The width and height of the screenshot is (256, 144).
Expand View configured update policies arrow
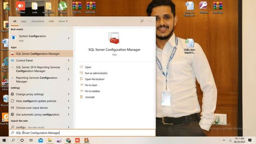click(x=68, y=101)
